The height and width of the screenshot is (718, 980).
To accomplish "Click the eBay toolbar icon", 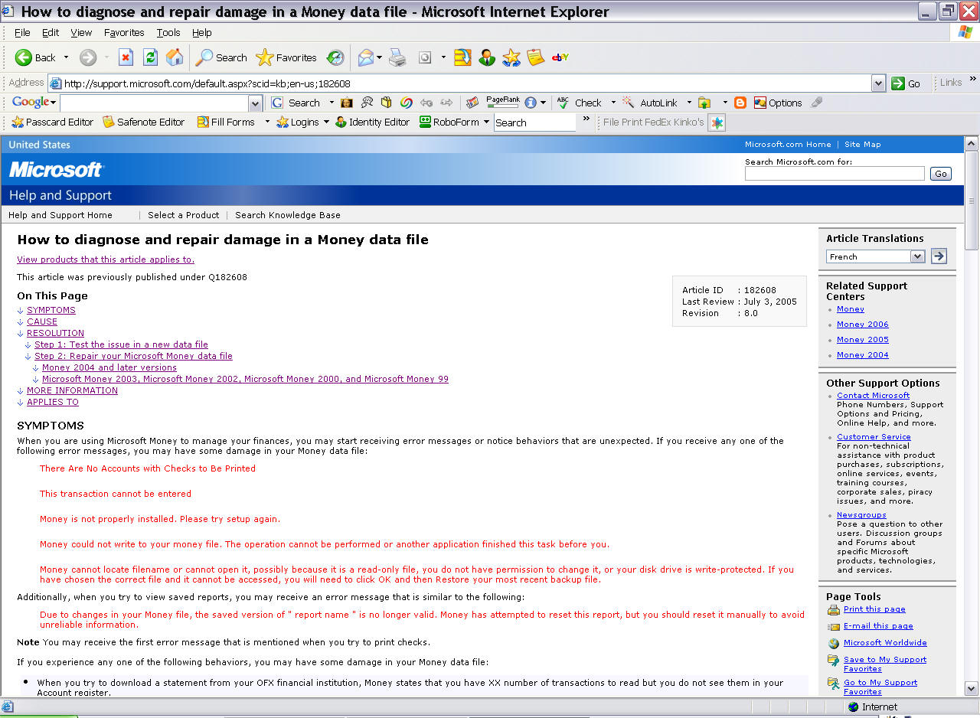I will (x=560, y=57).
